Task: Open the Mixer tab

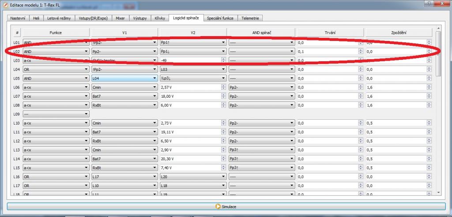Action: [120, 18]
